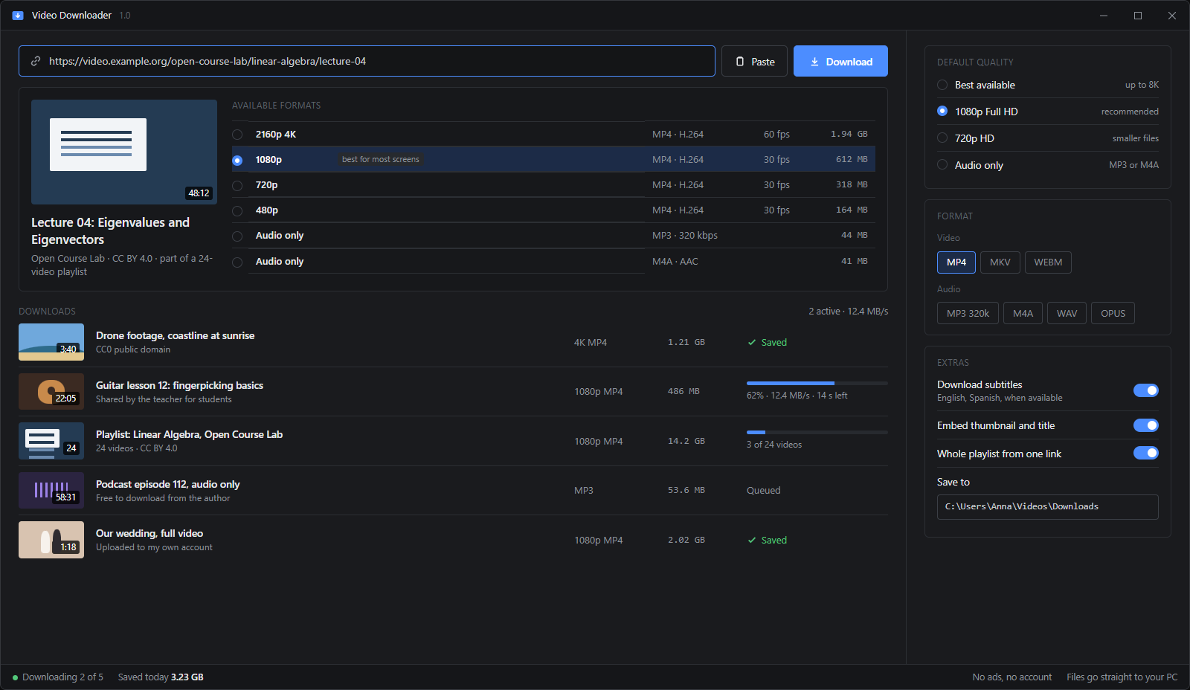This screenshot has height=690, width=1190.
Task: Click the green checkmark on Drone footage row
Action: point(752,343)
